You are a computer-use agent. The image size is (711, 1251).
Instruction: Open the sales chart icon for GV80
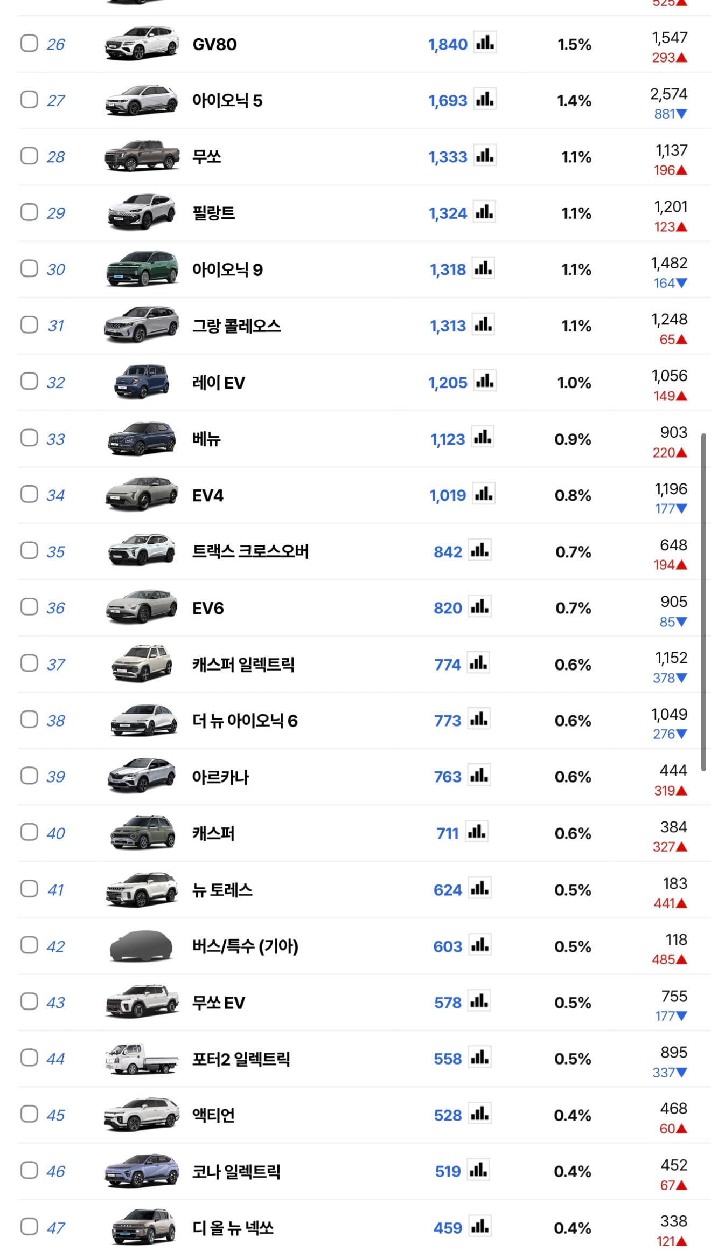click(x=485, y=43)
